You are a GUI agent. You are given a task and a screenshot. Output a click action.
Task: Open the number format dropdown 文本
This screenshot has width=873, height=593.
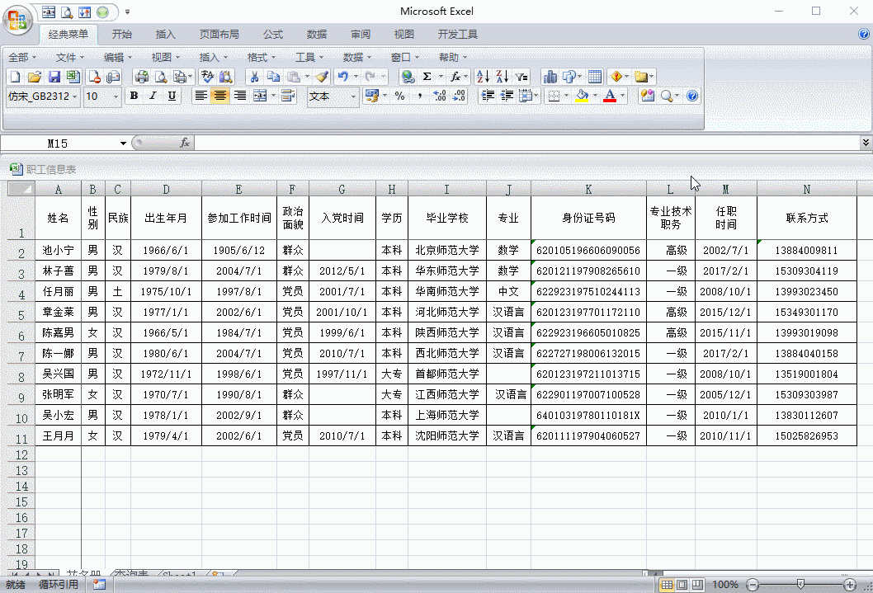tap(353, 96)
